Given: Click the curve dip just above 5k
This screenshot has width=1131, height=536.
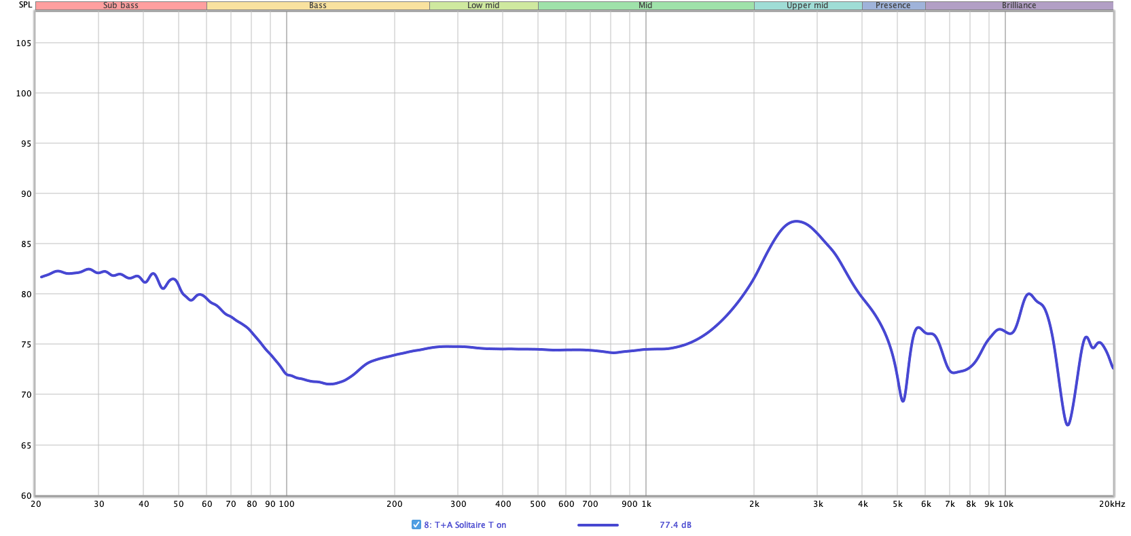Looking at the screenshot, I should [x=903, y=400].
